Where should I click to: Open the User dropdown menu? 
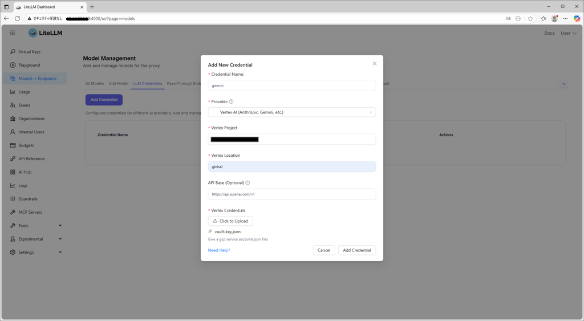(568, 33)
